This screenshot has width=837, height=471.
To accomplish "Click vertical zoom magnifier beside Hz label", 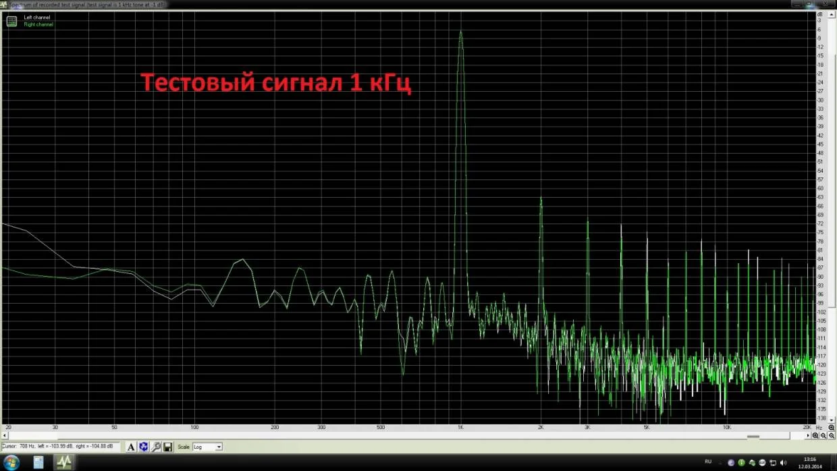I will click(831, 428).
